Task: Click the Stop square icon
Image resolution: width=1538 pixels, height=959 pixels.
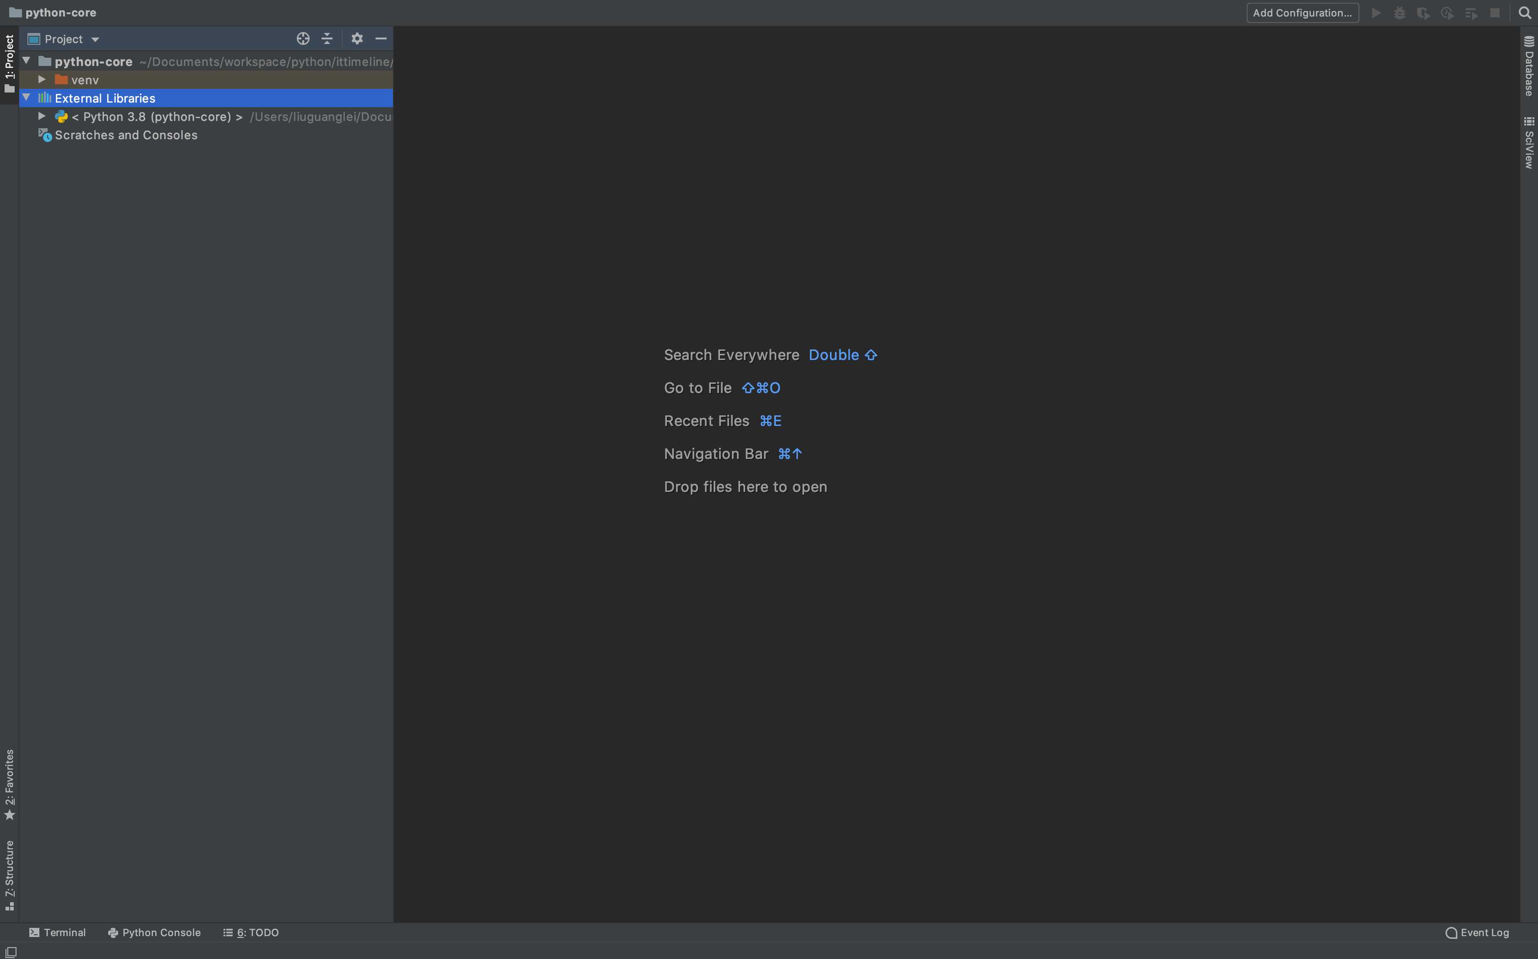Action: tap(1495, 13)
